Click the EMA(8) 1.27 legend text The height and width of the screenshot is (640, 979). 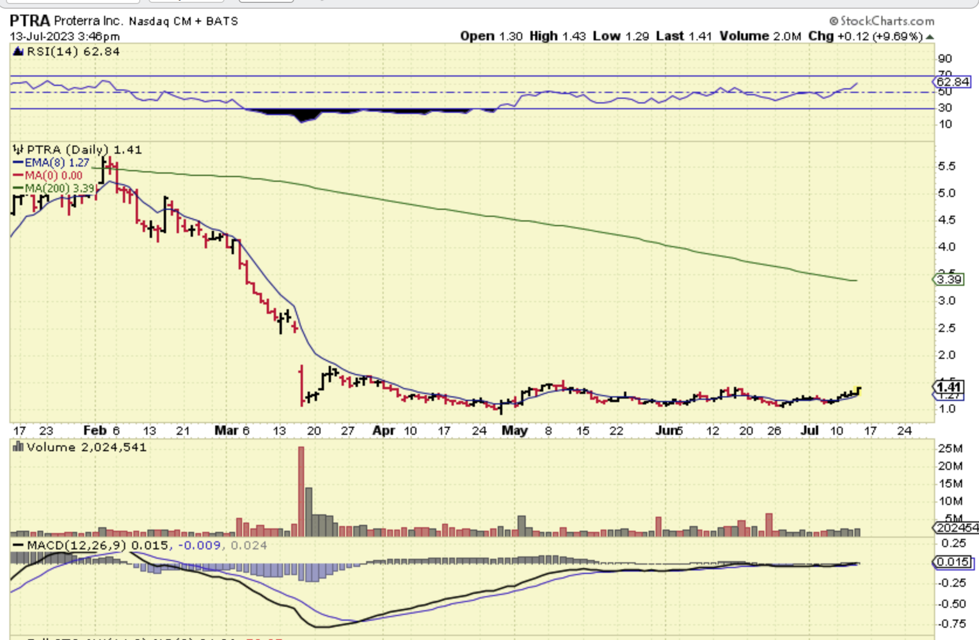point(57,163)
